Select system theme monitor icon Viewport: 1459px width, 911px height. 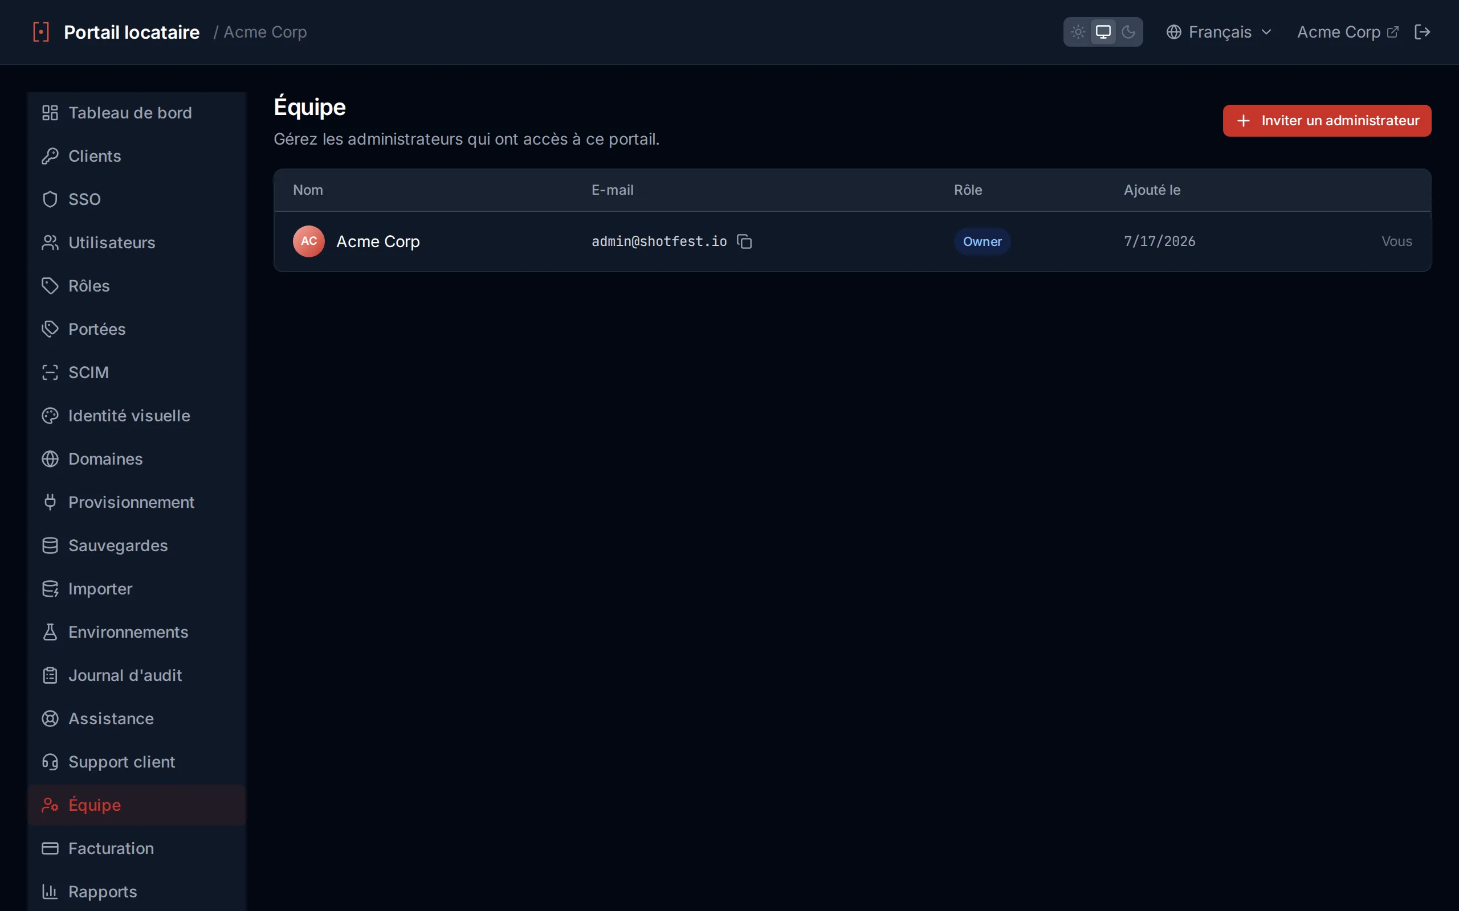(x=1103, y=32)
